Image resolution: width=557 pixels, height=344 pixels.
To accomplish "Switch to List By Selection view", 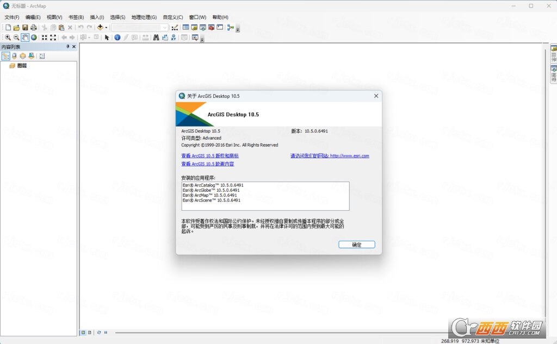I will click(x=31, y=56).
